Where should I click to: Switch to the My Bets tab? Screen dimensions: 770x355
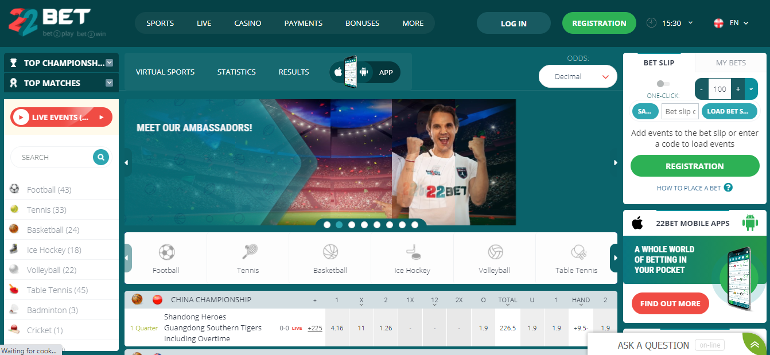(730, 63)
